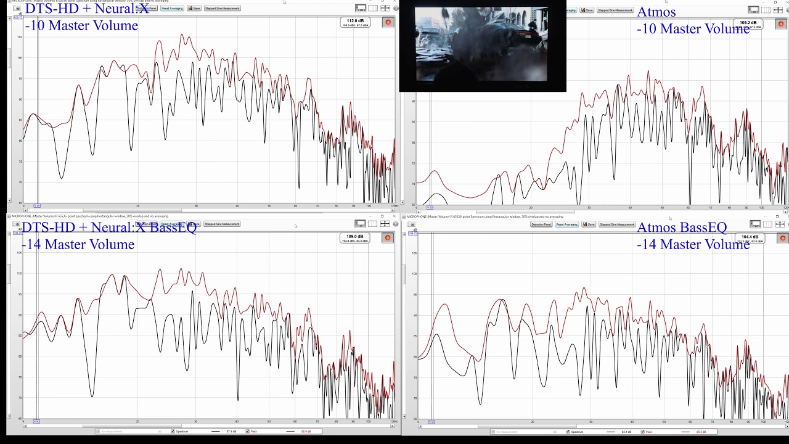The image size is (789, 444).
Task: Toggle Peak trace checkbox in Atmos BassEQ legend
Action: pos(643,432)
